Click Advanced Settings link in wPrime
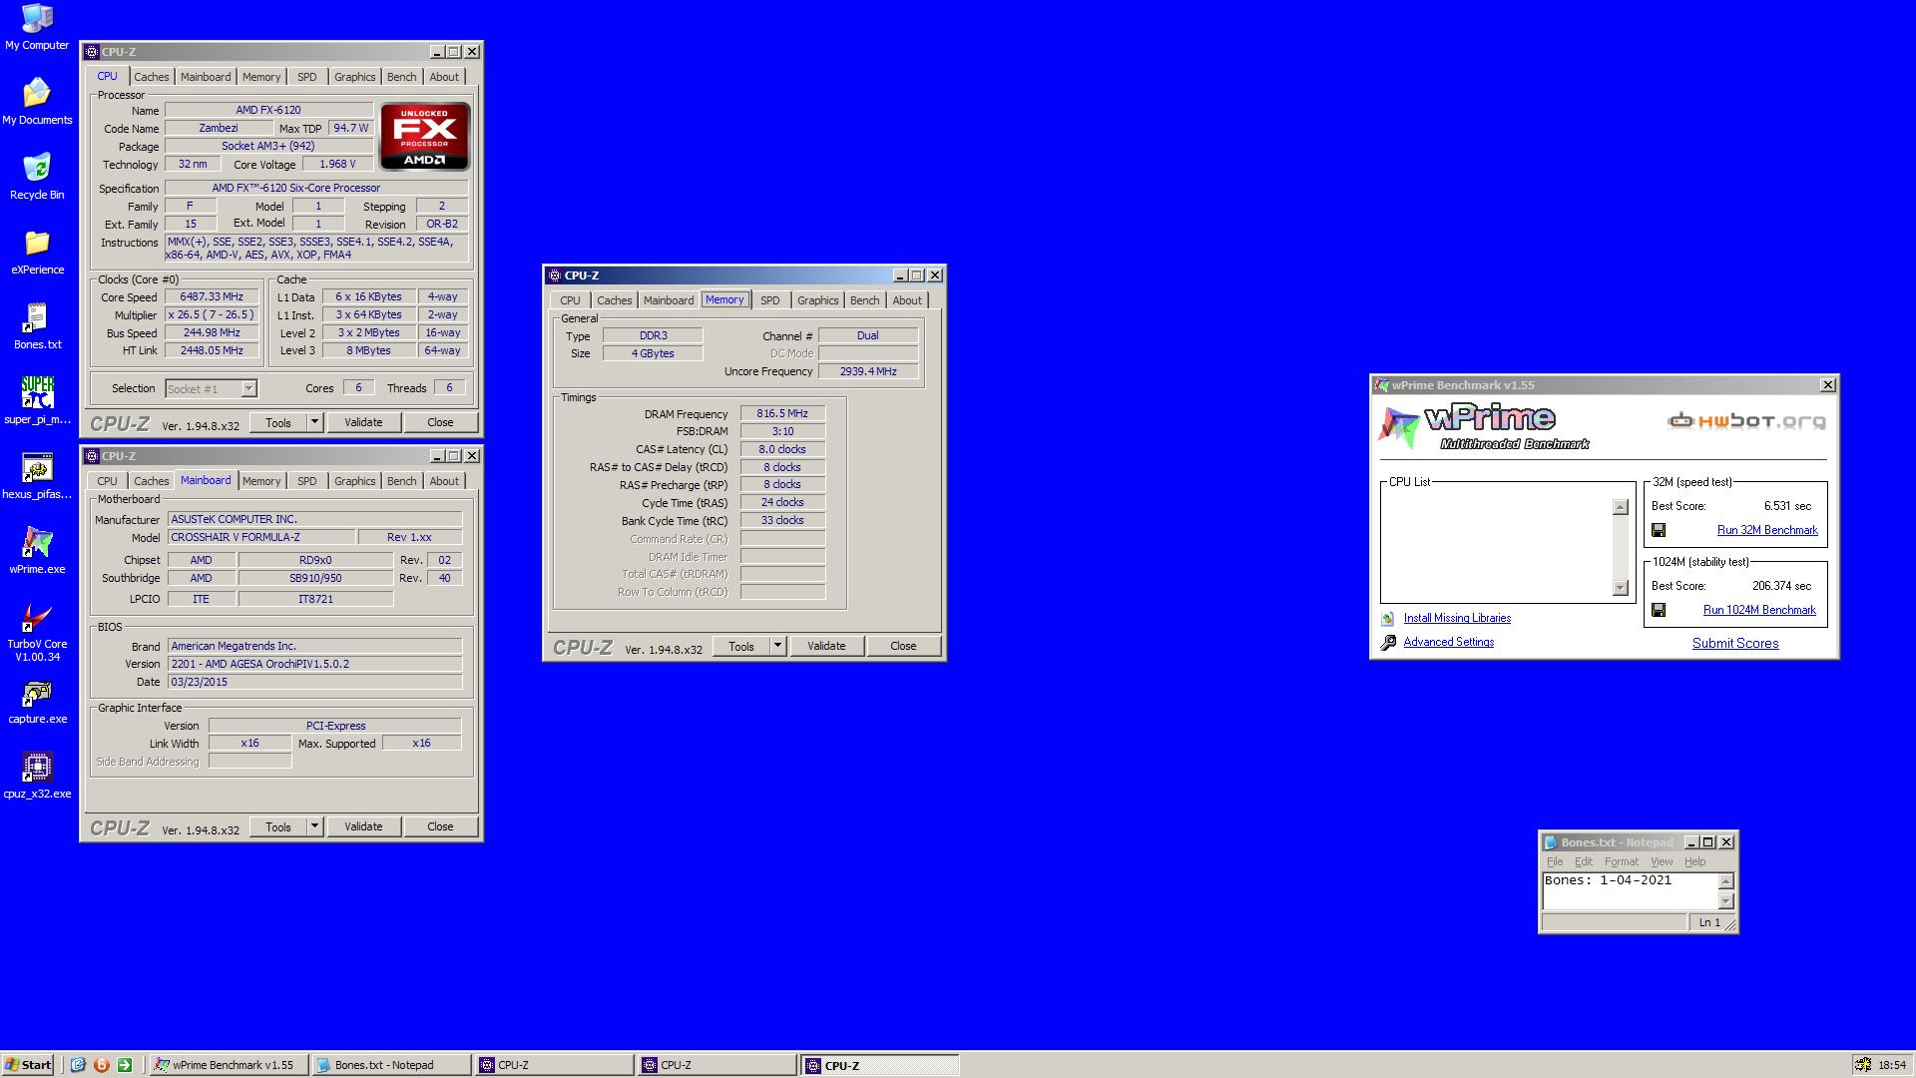Image resolution: width=1916 pixels, height=1078 pixels. click(1449, 642)
